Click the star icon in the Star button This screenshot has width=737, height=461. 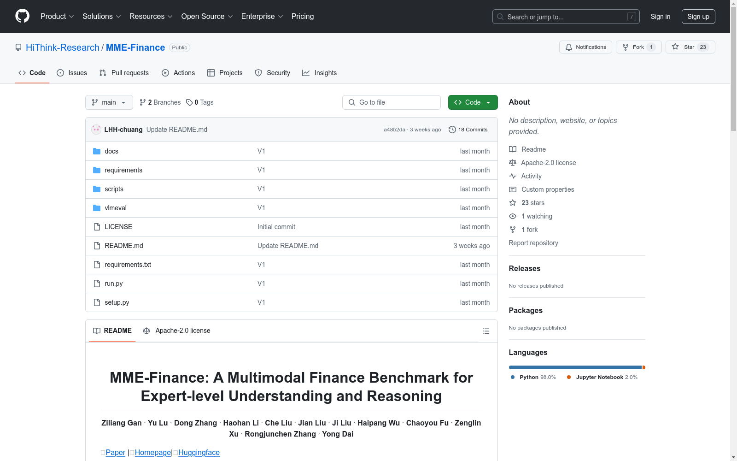pyautogui.click(x=675, y=47)
